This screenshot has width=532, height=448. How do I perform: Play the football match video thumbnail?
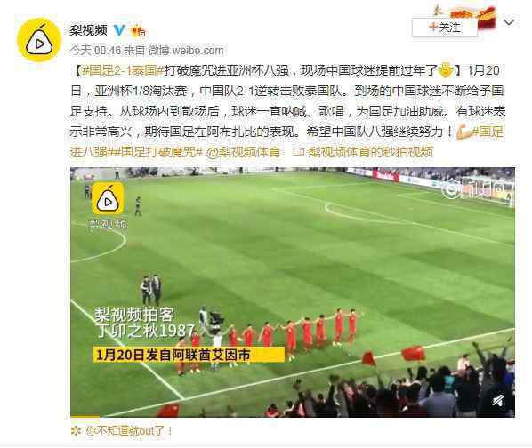coord(293,292)
